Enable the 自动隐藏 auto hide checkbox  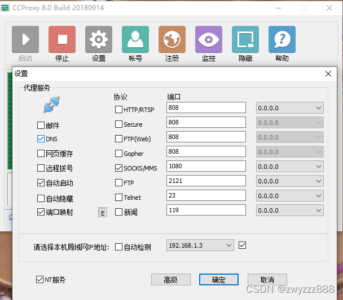click(x=41, y=198)
